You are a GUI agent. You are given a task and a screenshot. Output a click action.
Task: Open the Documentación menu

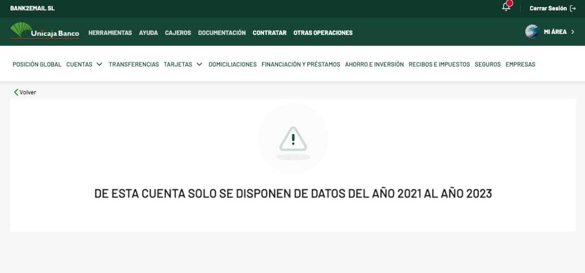pos(222,33)
